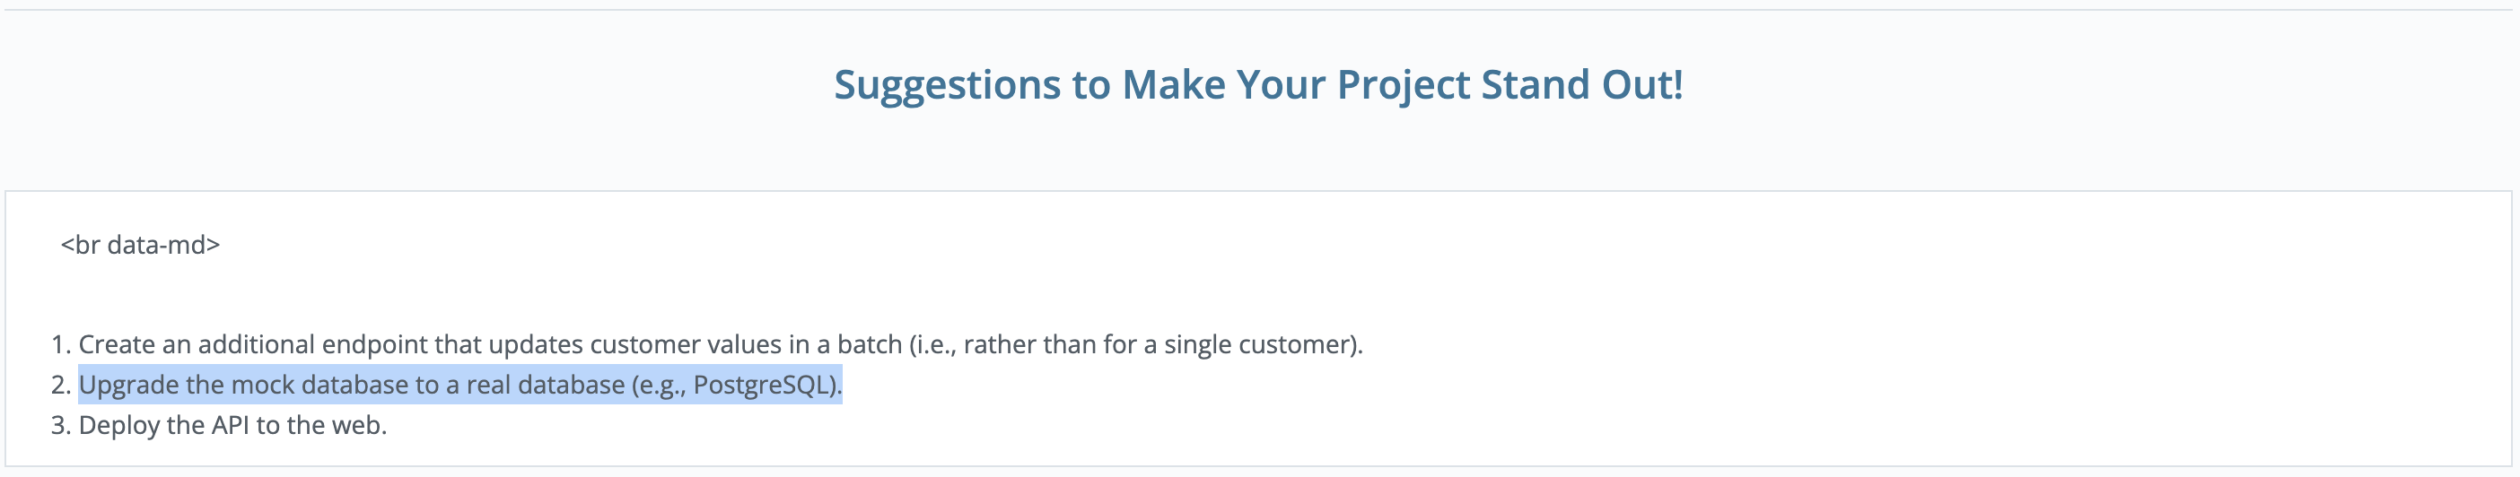Click the word "API" in item three
The image size is (2520, 477).
(x=230, y=425)
